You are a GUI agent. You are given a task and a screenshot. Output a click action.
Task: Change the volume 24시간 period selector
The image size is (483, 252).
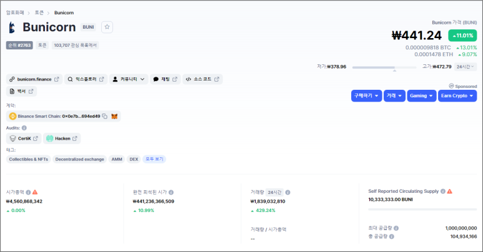tap(274, 192)
